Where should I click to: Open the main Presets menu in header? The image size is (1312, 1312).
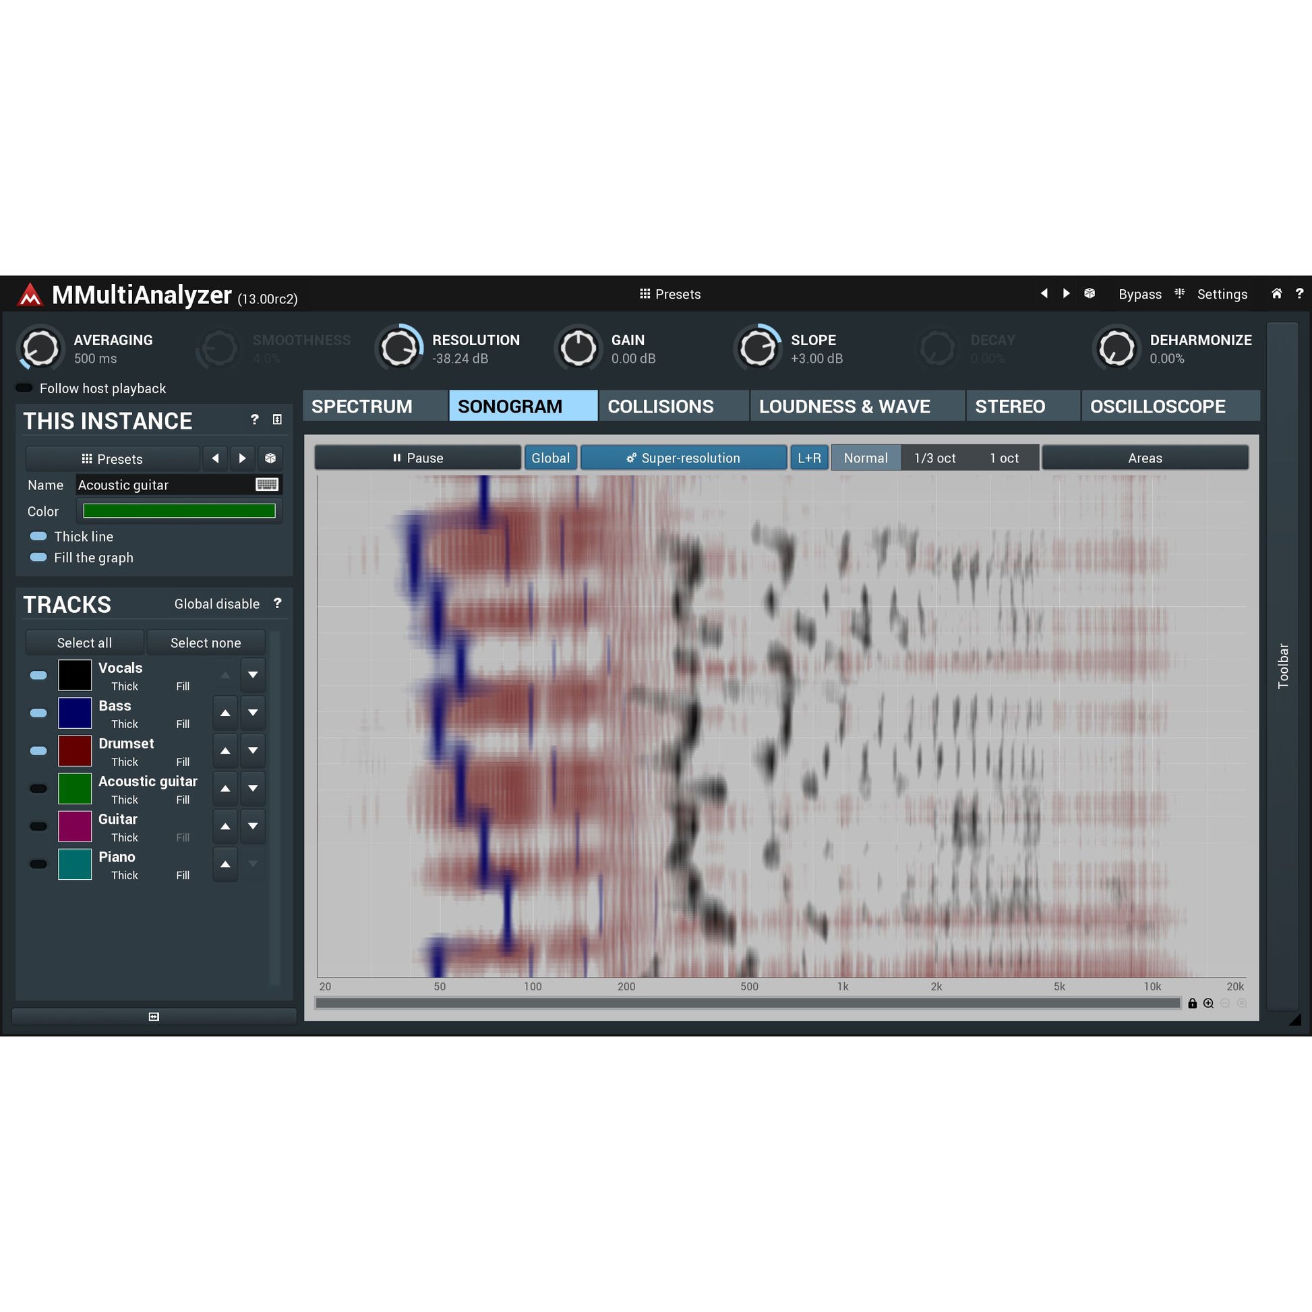tap(669, 294)
